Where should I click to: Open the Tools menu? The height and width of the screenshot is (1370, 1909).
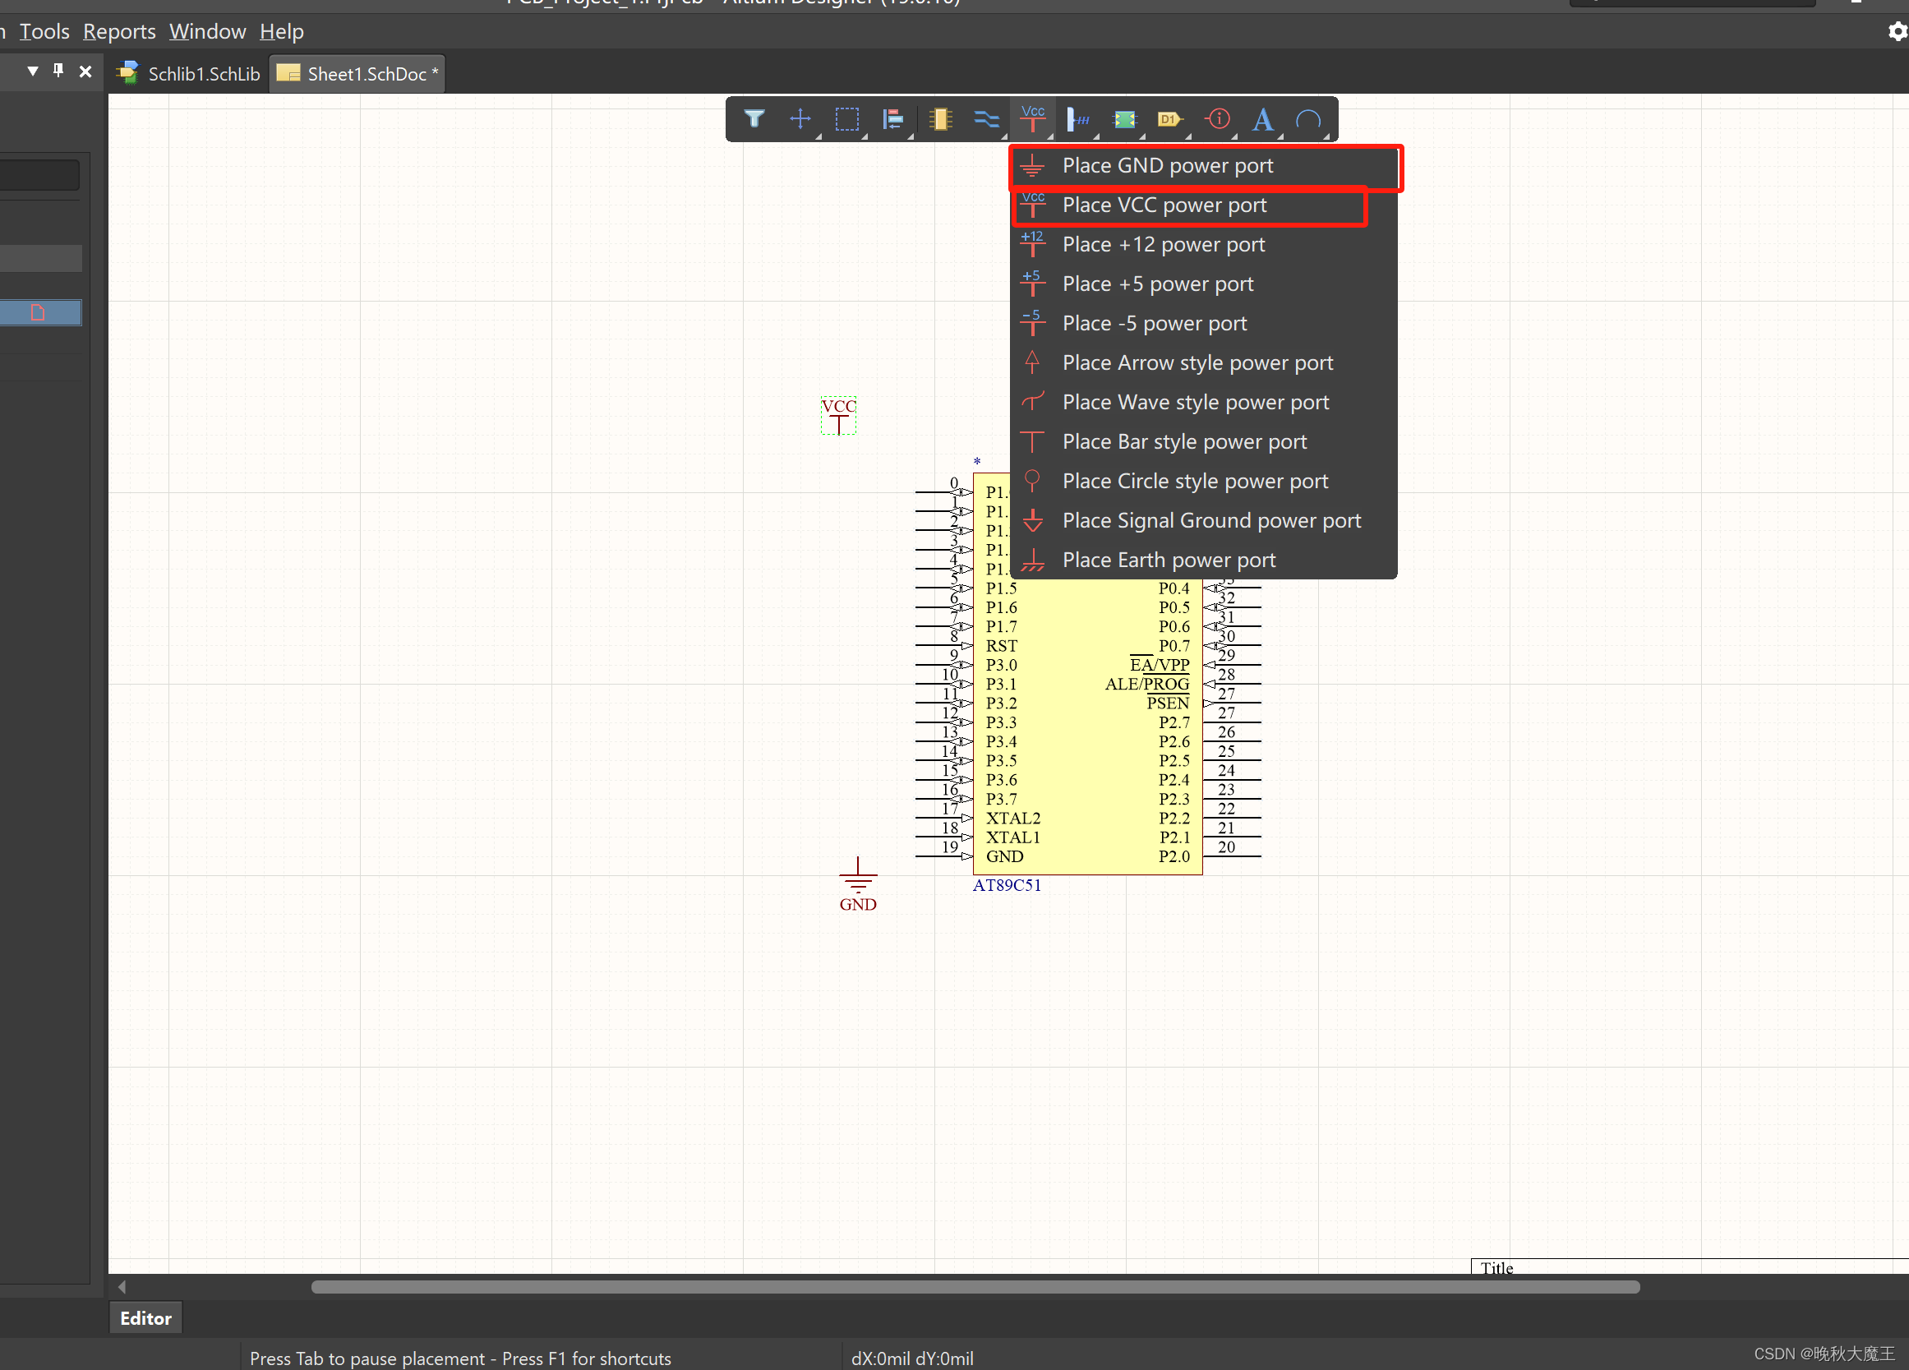point(44,31)
